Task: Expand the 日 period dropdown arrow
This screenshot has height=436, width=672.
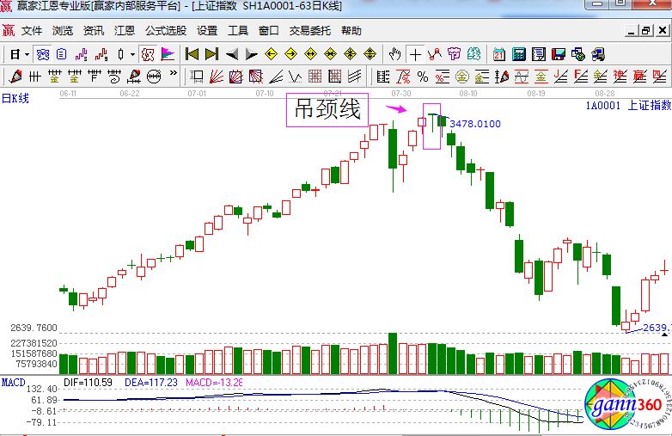Action: coord(27,54)
